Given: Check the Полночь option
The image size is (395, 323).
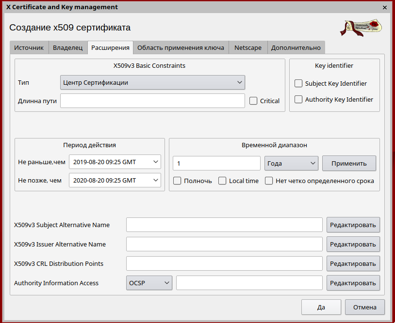Looking at the screenshot, I should (x=177, y=181).
